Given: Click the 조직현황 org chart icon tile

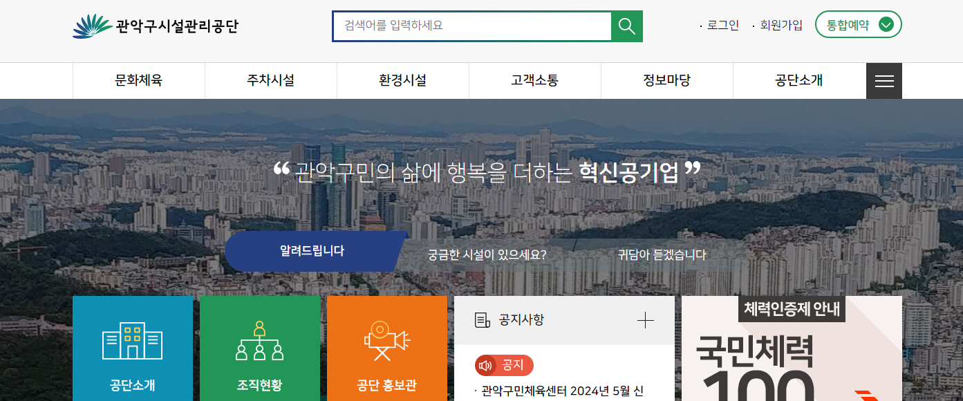Looking at the screenshot, I should pyautogui.click(x=260, y=348).
